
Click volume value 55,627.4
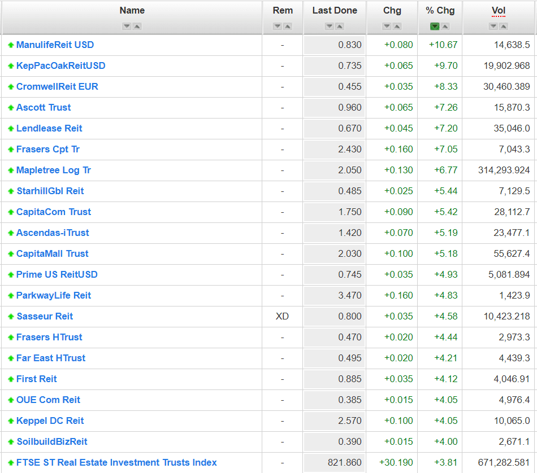pos(512,253)
